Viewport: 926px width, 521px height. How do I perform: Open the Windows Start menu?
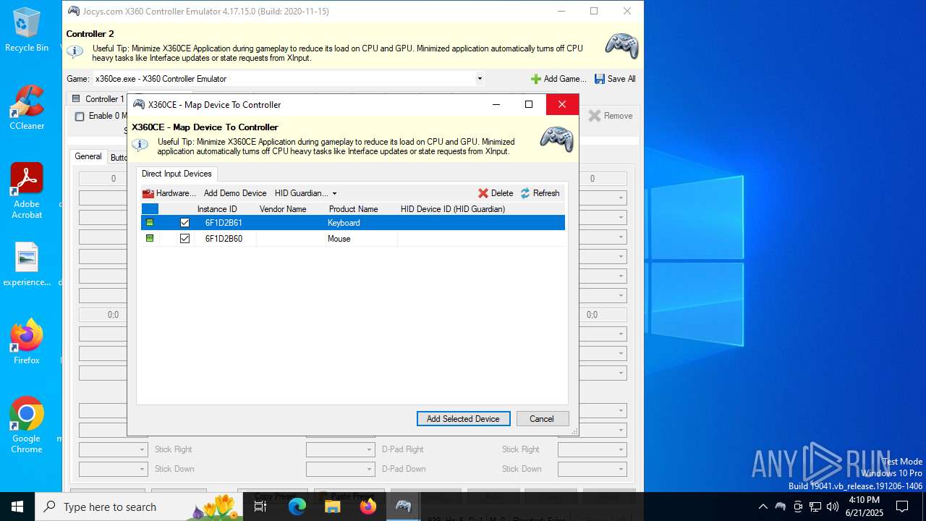(x=17, y=507)
